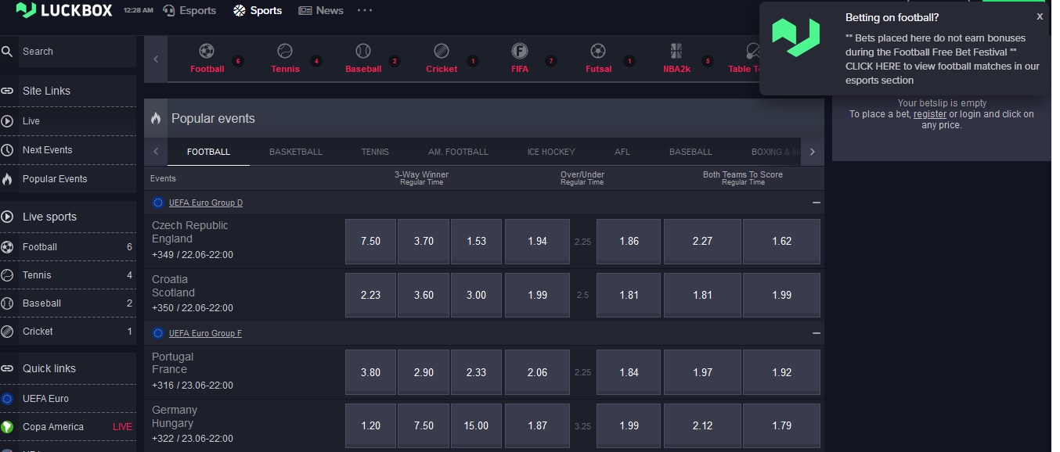The image size is (1060, 452).
Task: Click the Copa America icon in Quick links
Action: coord(7,427)
